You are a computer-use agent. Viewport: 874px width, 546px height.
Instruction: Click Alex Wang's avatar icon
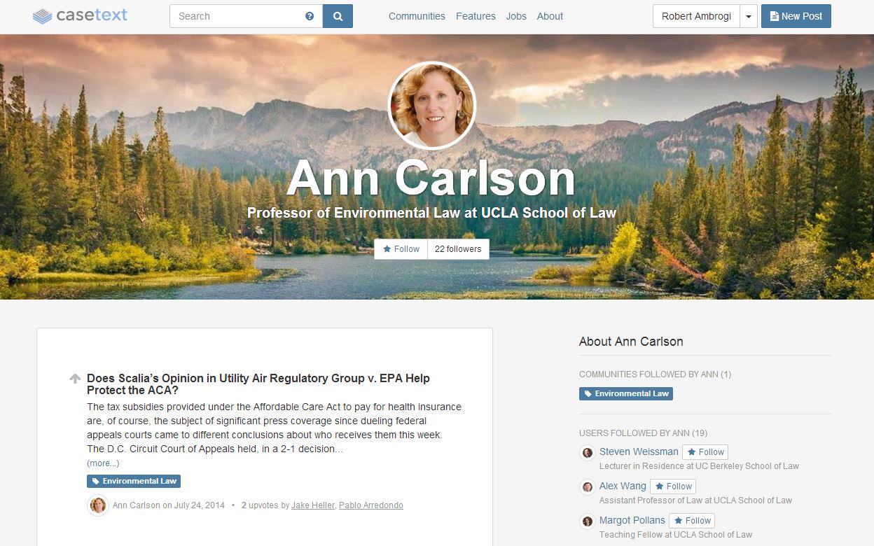click(x=588, y=487)
